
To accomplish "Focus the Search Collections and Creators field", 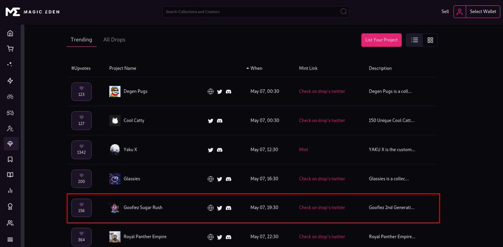I will coord(256,12).
